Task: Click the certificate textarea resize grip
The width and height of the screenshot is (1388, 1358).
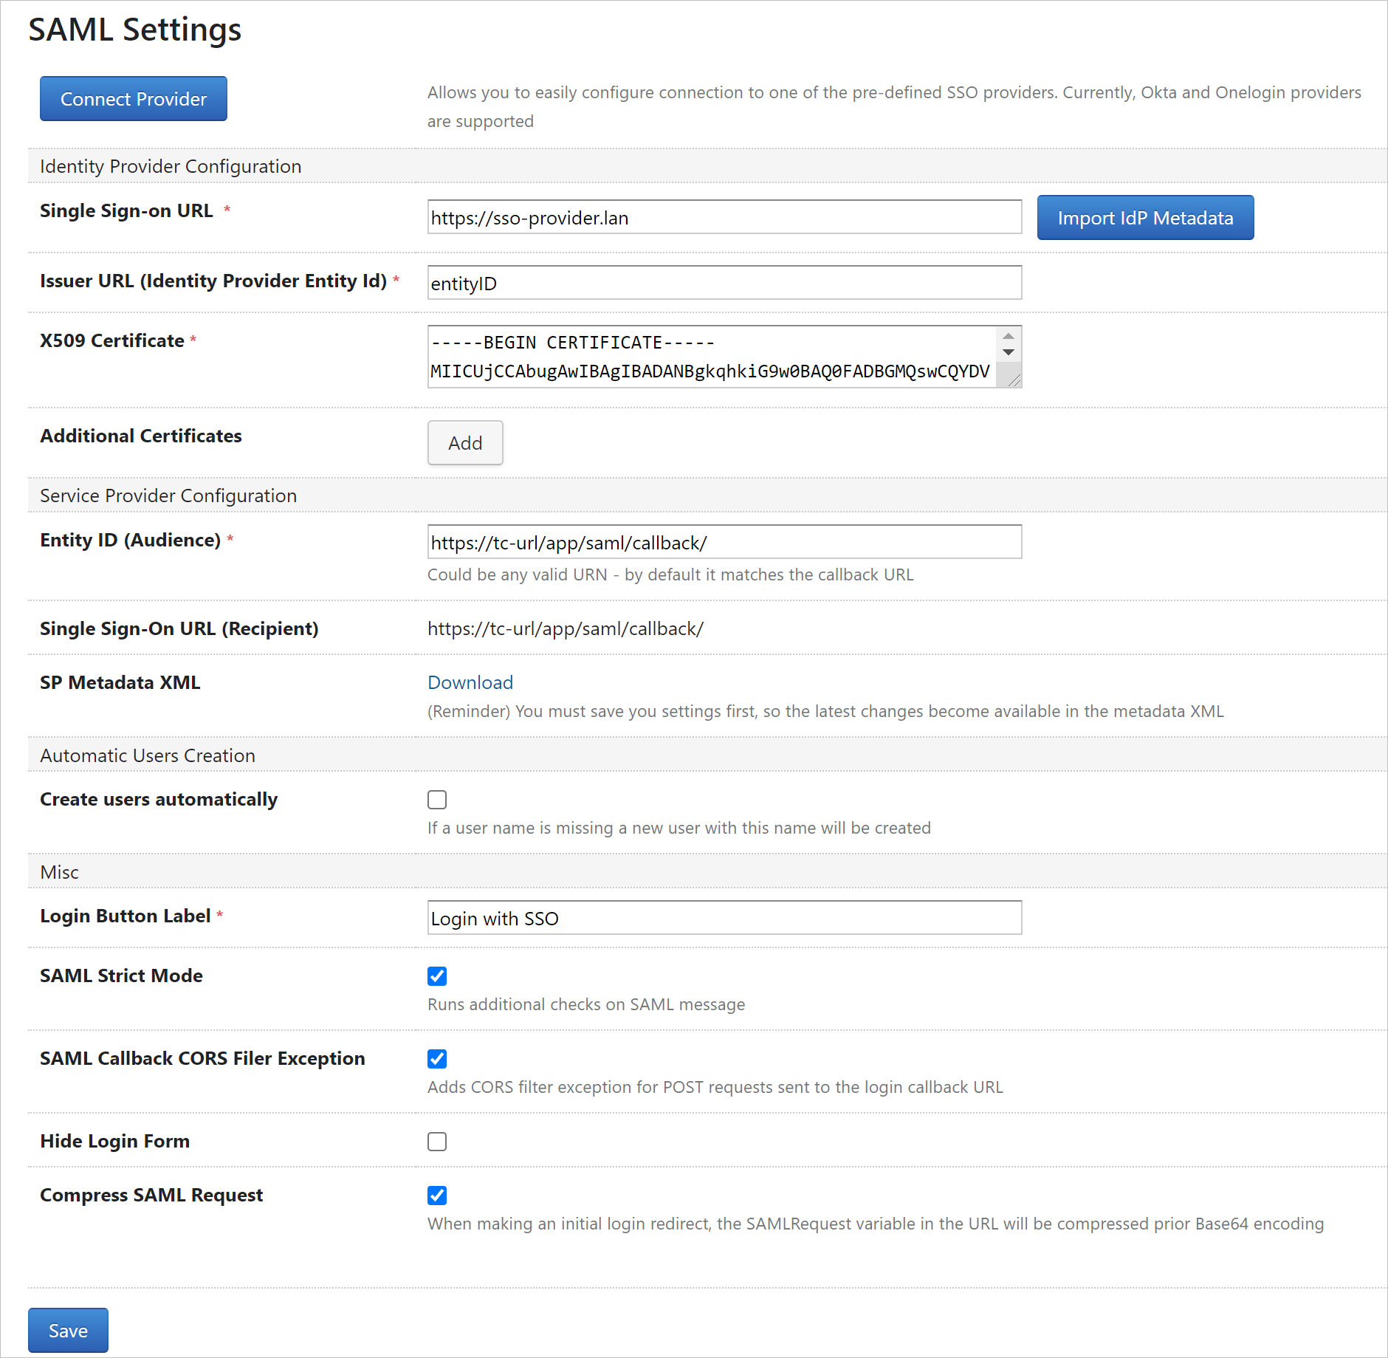Action: pyautogui.click(x=1014, y=379)
